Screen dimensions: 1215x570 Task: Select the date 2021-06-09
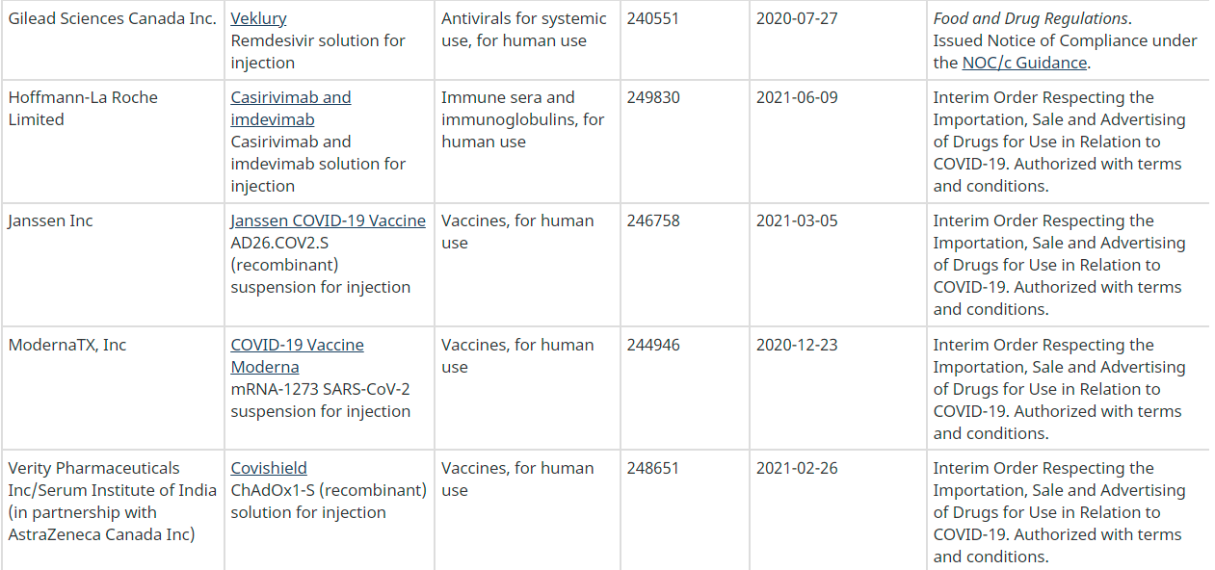[797, 97]
